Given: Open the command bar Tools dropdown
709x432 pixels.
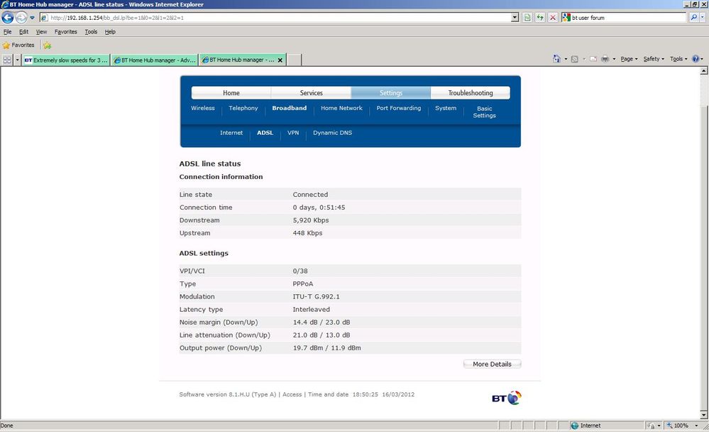Looking at the screenshot, I should pyautogui.click(x=678, y=59).
